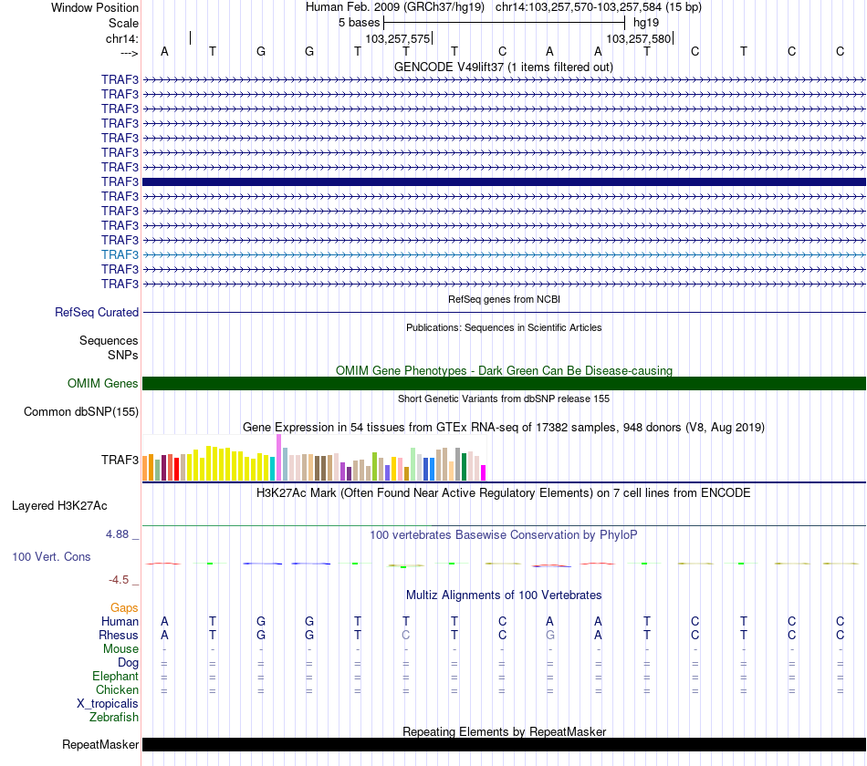Click the 'Human Feb. 2009 (GRCh37/hg19)' assembly text
This screenshot has height=766, width=867.
click(x=395, y=7)
